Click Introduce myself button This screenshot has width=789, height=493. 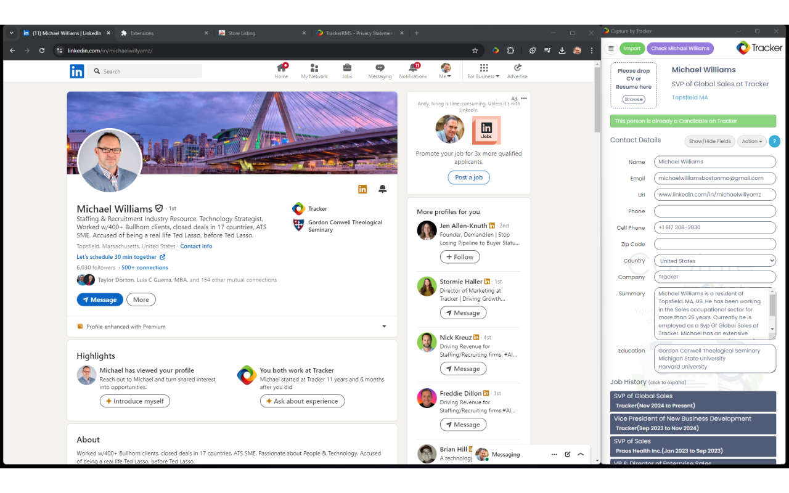pyautogui.click(x=135, y=401)
